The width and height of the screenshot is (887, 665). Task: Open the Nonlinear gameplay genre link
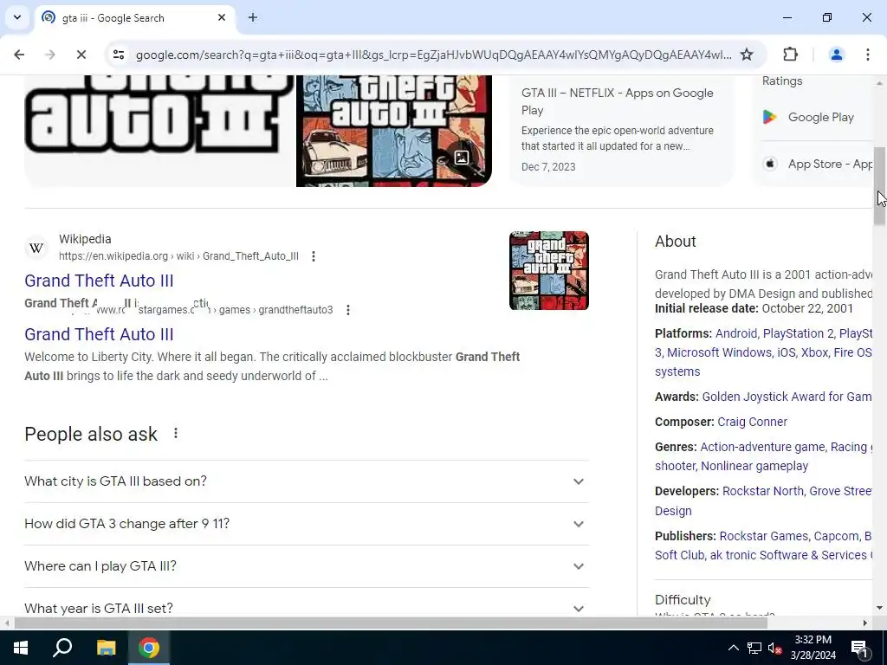pos(754,466)
